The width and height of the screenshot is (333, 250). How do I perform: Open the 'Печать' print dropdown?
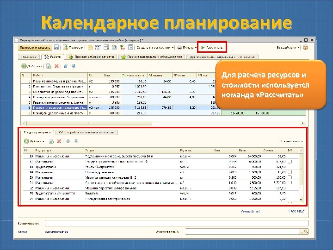tap(187, 47)
